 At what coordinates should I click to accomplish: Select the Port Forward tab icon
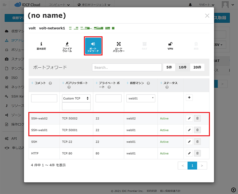[93, 46]
